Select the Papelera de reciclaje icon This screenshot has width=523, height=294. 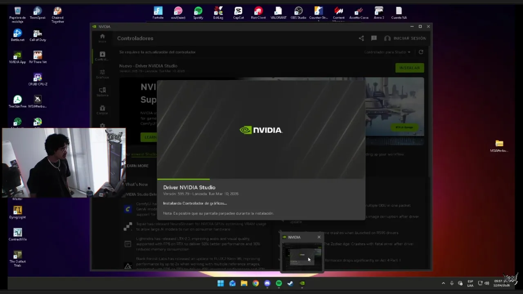18,15
